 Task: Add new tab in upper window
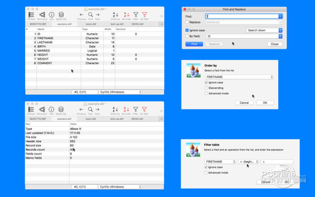click(x=162, y=24)
